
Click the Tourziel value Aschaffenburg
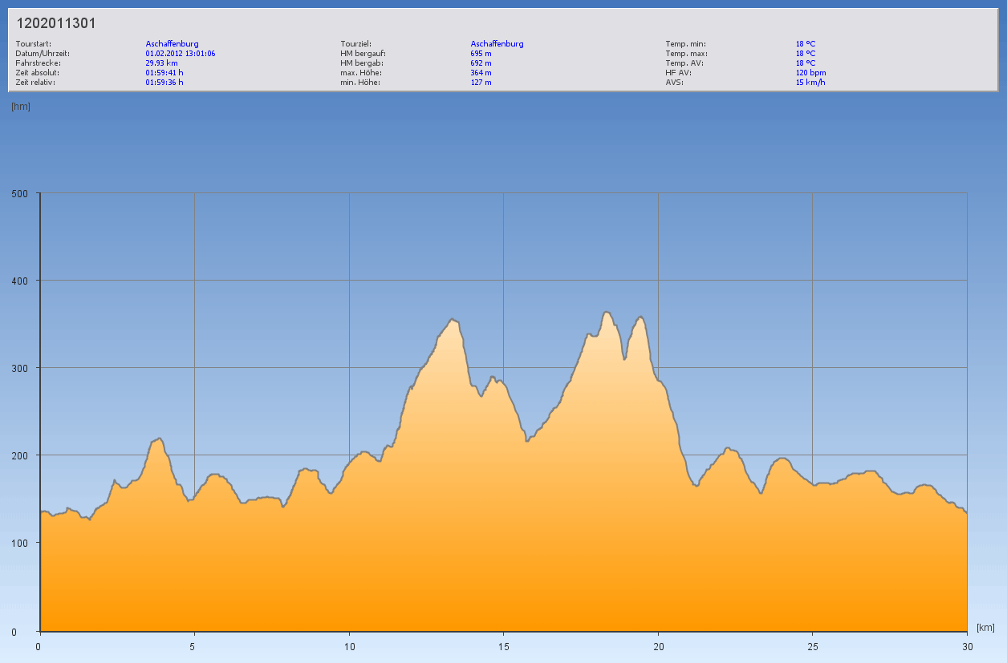497,44
